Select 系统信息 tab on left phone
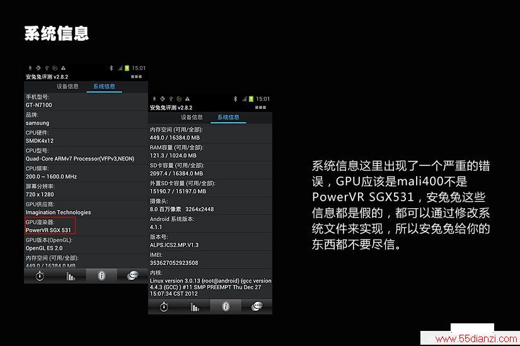520x346 pixels. coord(104,86)
